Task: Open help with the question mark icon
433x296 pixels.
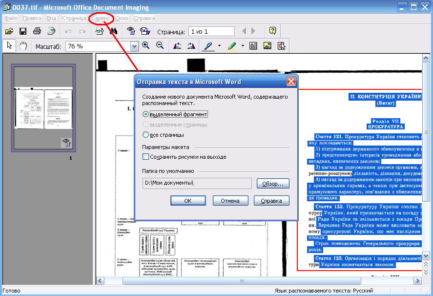Action: [272, 31]
